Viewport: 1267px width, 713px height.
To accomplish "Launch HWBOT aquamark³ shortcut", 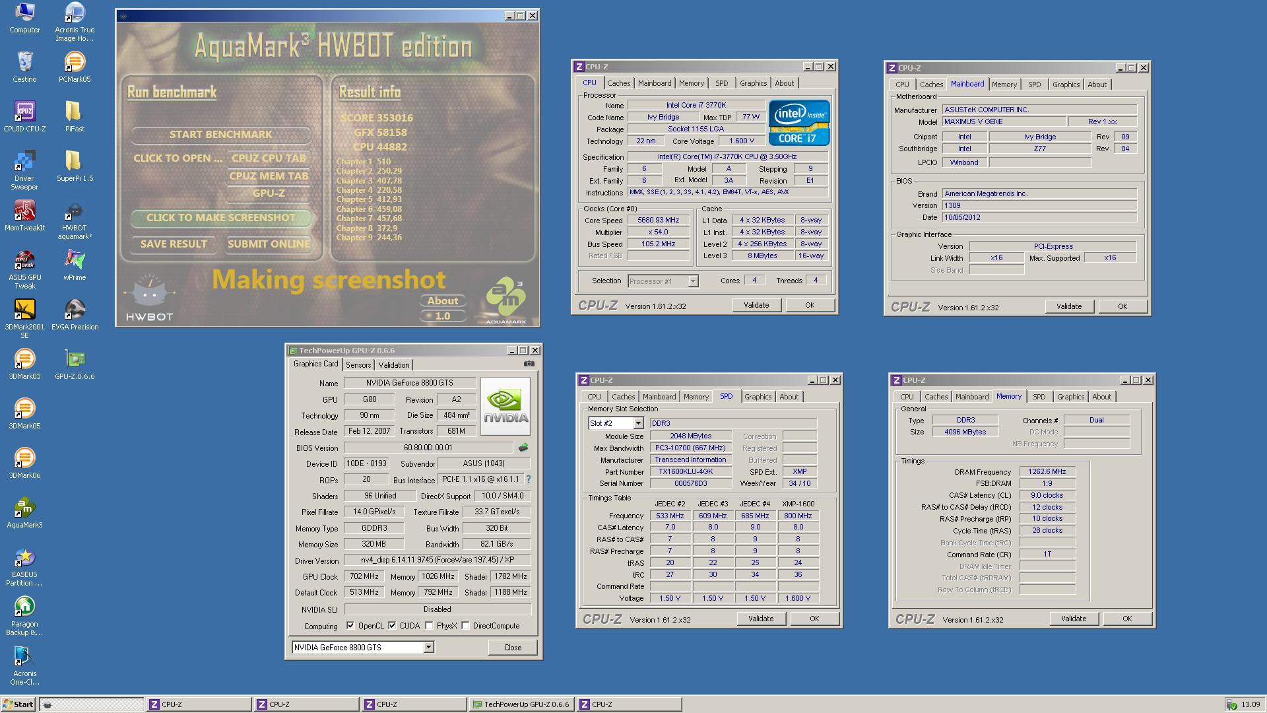I will click(x=75, y=220).
